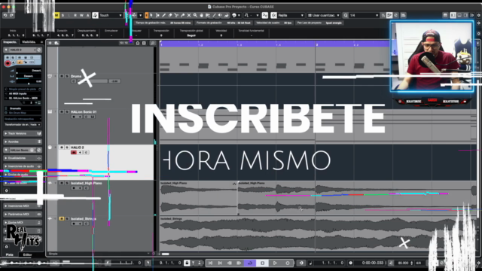This screenshot has width=482, height=271.
Task: Mute the Drums track
Action: click(x=62, y=76)
